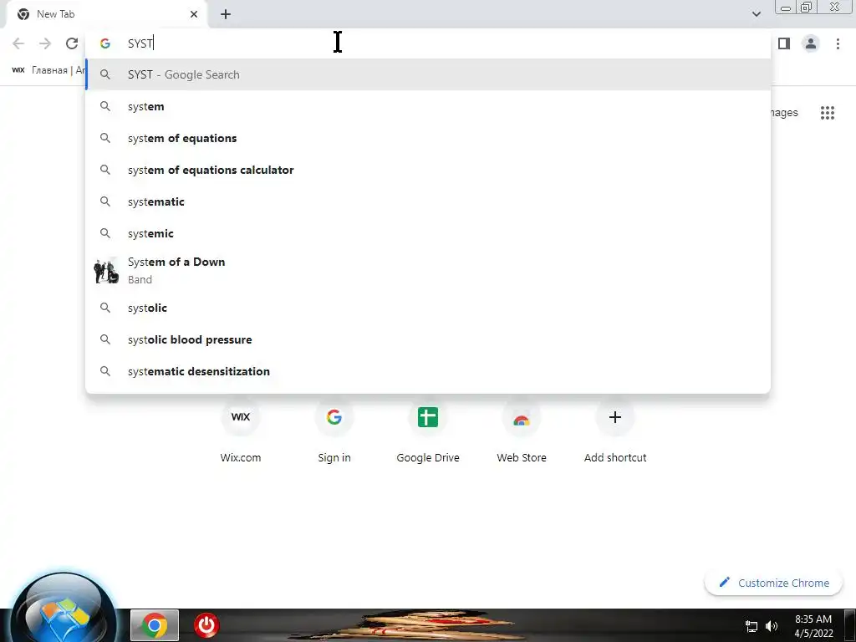Click the Forward navigation arrow
Image resolution: width=856 pixels, height=642 pixels.
(45, 43)
